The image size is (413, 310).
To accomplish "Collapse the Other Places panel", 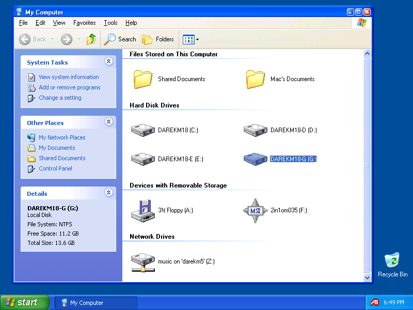I will click(x=109, y=122).
